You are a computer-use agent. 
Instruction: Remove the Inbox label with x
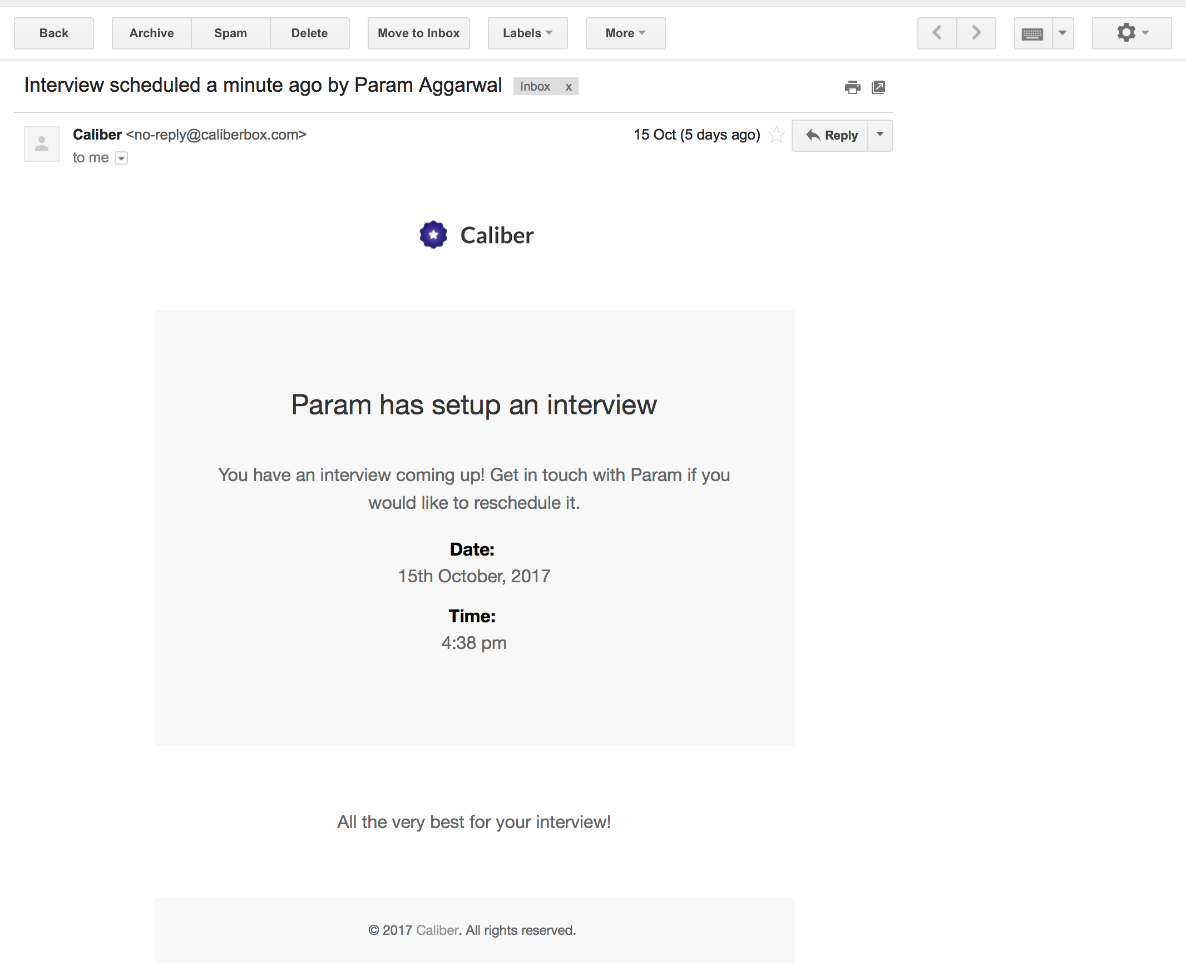[x=568, y=87]
